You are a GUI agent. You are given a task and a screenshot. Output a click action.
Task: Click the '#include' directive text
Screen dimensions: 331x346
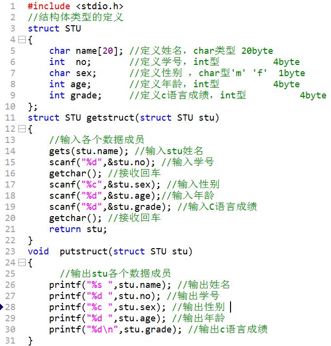(x=49, y=6)
